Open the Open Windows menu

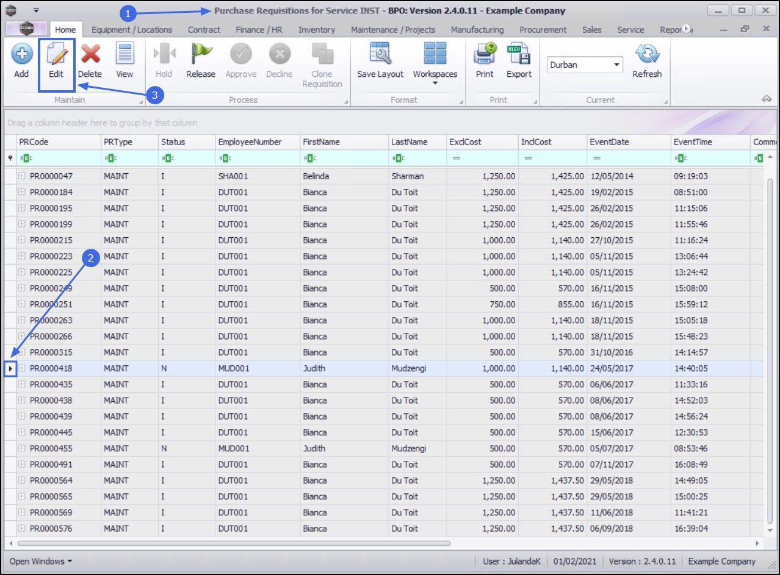click(40, 561)
